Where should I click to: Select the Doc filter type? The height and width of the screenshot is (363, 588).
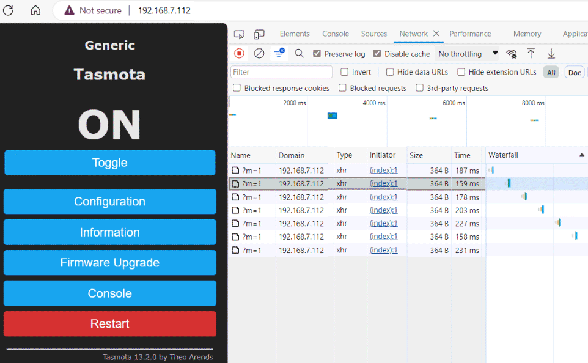pos(574,72)
